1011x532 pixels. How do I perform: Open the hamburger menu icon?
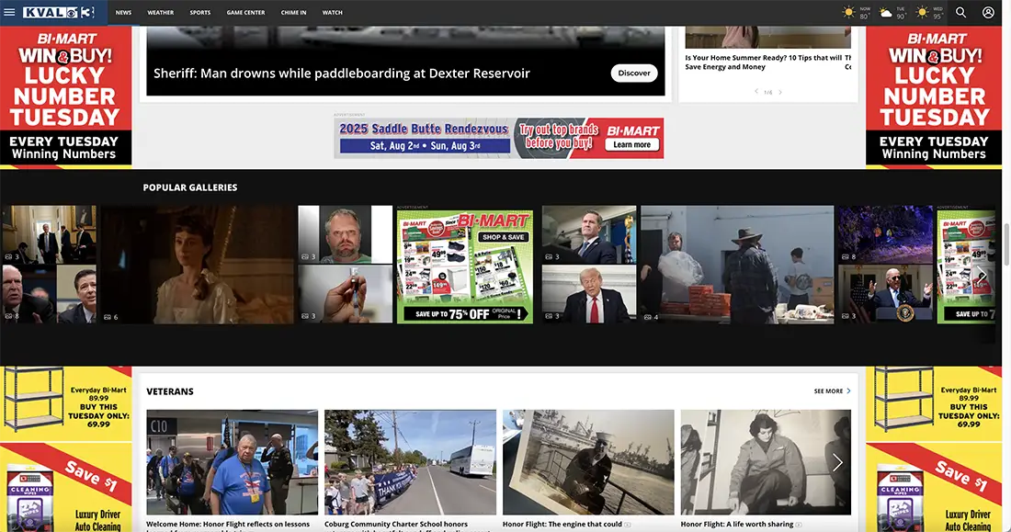coord(9,12)
